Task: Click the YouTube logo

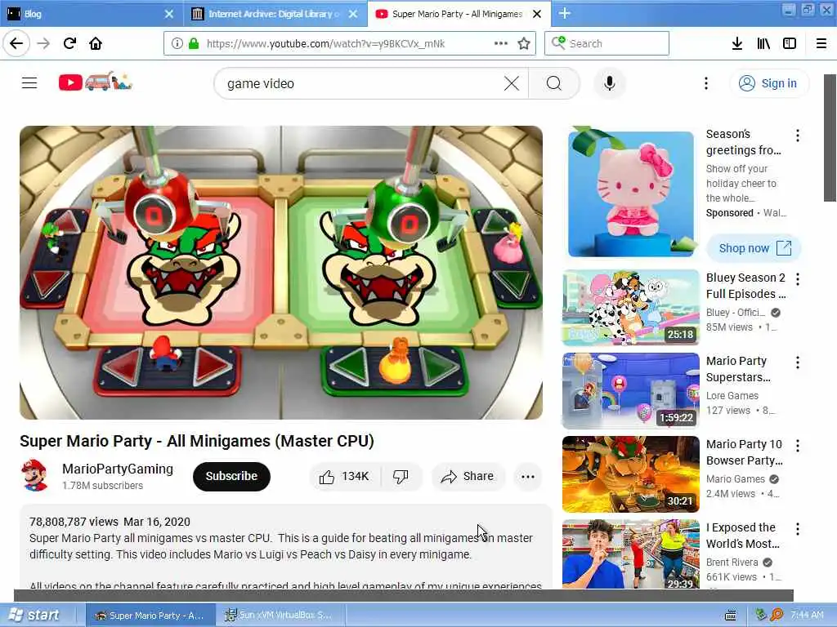Action: coord(96,82)
